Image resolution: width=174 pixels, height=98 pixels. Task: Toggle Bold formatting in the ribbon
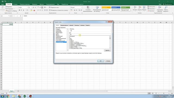19,10
